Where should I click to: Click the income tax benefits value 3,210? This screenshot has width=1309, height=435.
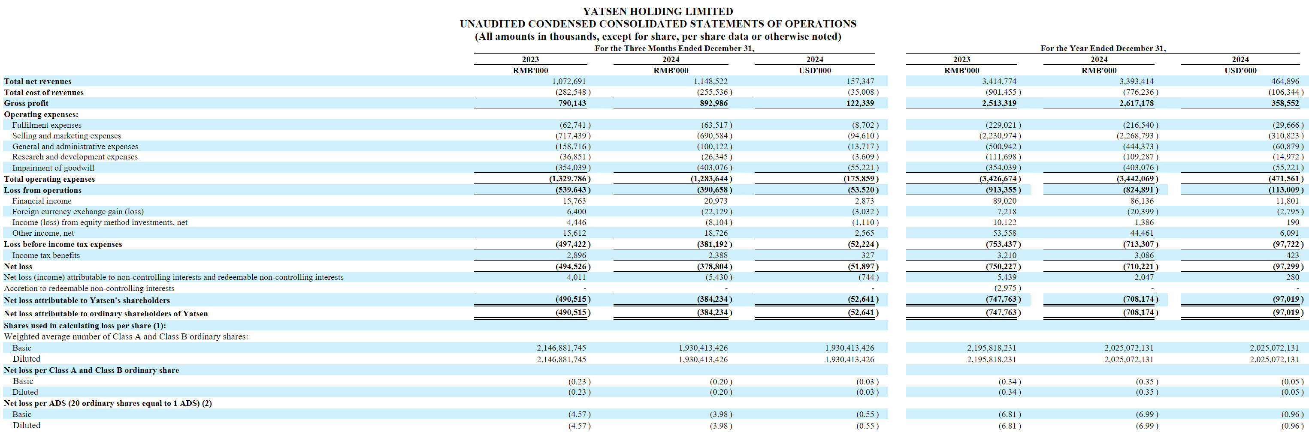(x=1007, y=255)
